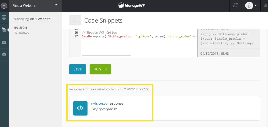Click code line 17 in the editor
The height and width of the screenshot is (127, 268).
click(139, 36)
